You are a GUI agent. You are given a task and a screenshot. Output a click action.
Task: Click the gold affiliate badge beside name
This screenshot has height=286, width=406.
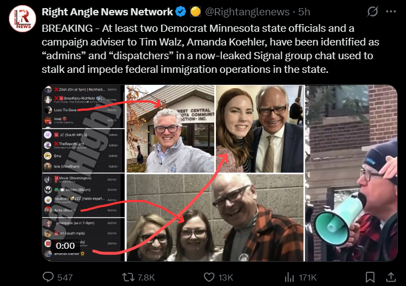tap(196, 12)
